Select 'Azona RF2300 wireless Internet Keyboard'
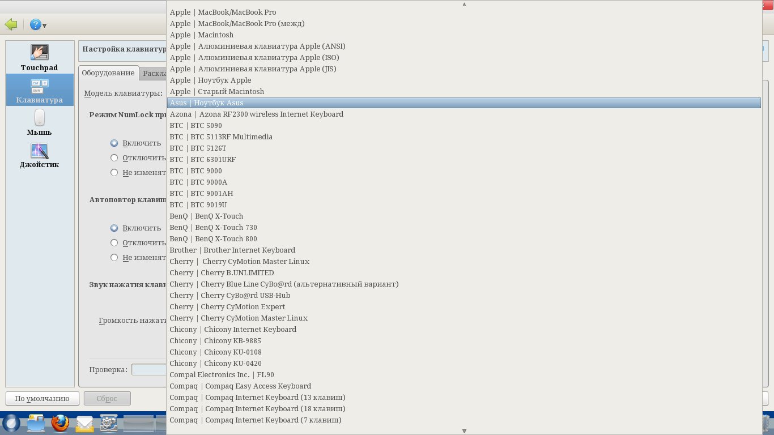The image size is (774, 435). tap(464, 114)
